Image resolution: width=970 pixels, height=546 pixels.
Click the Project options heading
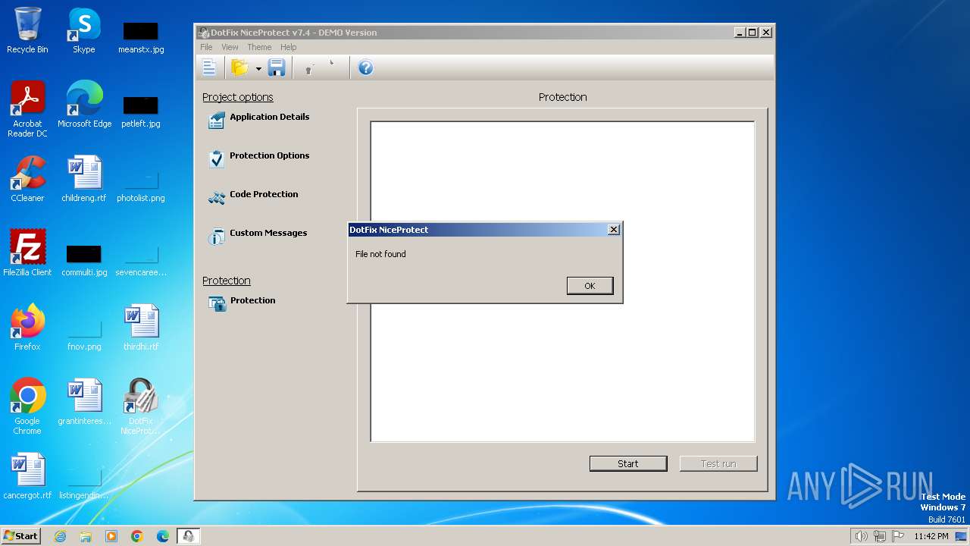click(238, 97)
